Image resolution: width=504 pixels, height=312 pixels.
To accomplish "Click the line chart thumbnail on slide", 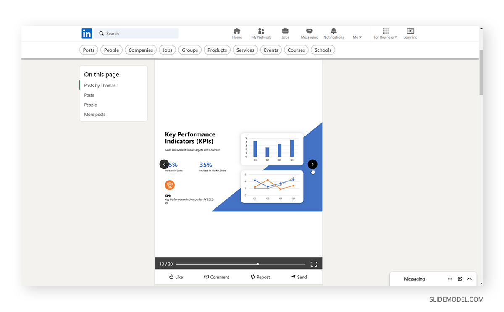I will 272,186.
